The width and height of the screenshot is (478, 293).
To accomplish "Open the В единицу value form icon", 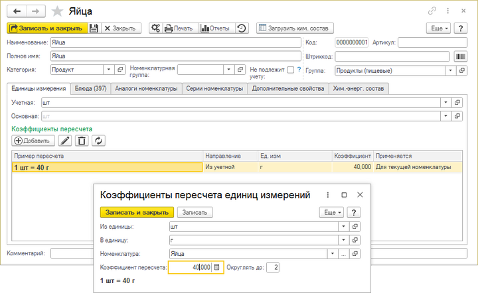I will (x=355, y=240).
